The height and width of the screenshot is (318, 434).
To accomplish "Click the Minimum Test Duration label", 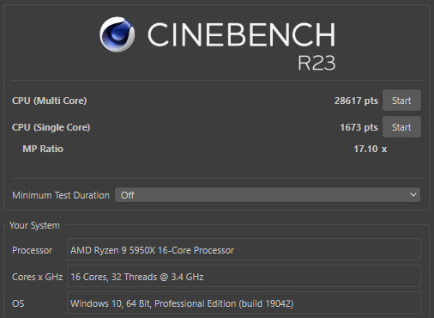I will 61,195.
